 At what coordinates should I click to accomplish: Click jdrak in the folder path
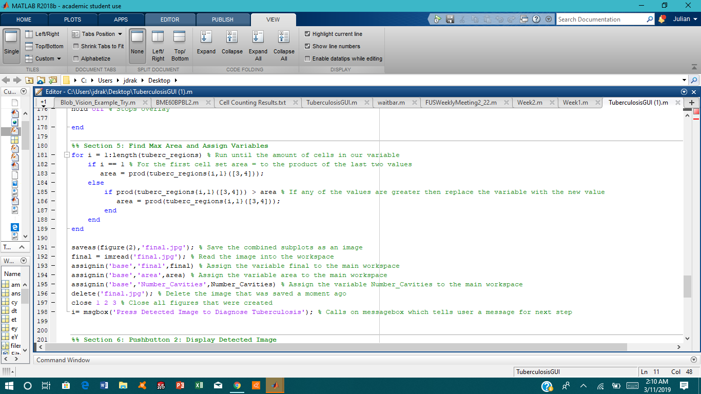(x=130, y=81)
